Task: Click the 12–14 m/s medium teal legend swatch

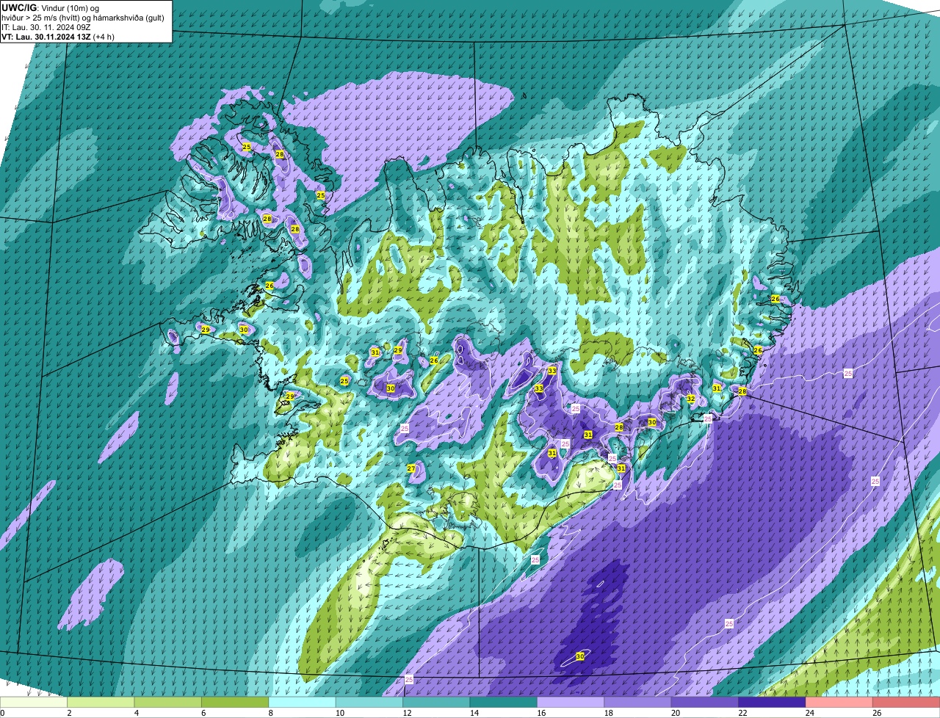Action: point(437,703)
